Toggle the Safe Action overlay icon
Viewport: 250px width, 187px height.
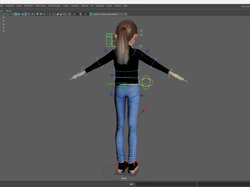(x=4, y=14)
